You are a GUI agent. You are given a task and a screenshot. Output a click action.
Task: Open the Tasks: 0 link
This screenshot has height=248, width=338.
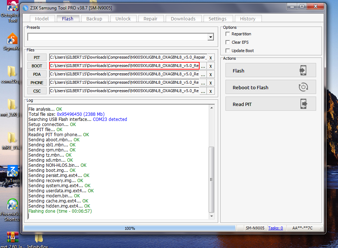(x=275, y=228)
